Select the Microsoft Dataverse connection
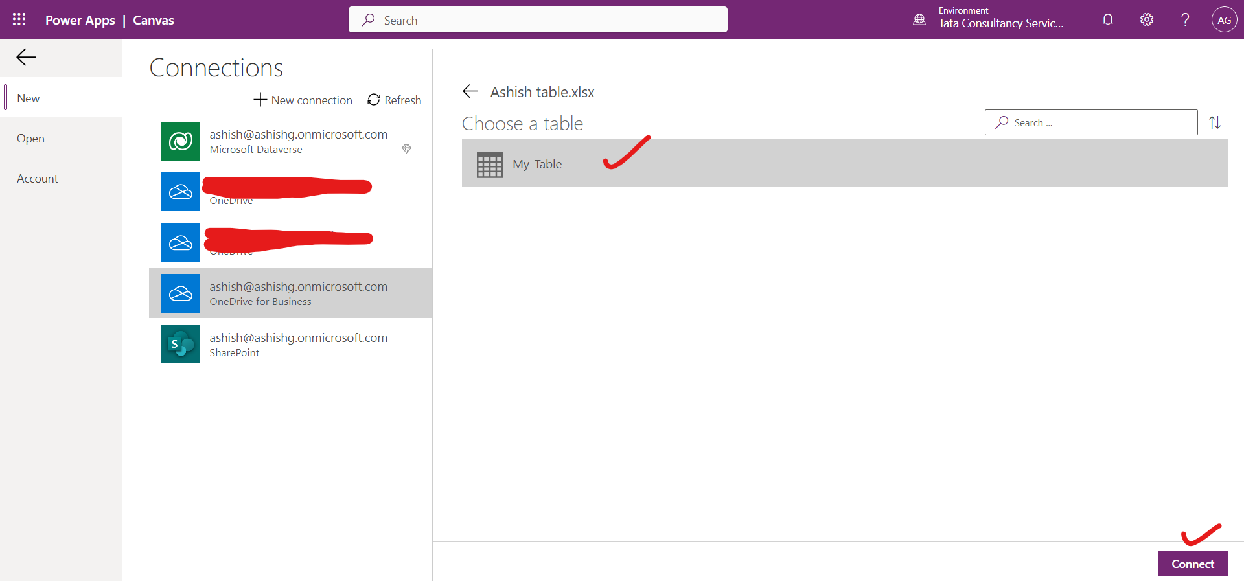1244x581 pixels. tap(290, 141)
